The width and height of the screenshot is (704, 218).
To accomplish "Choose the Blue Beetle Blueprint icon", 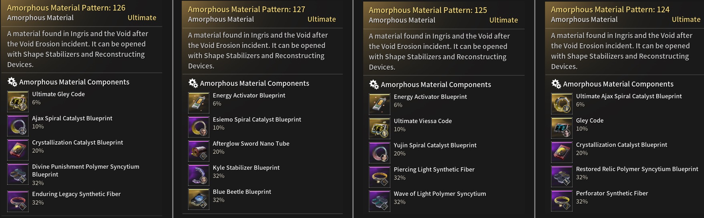I will point(199,199).
